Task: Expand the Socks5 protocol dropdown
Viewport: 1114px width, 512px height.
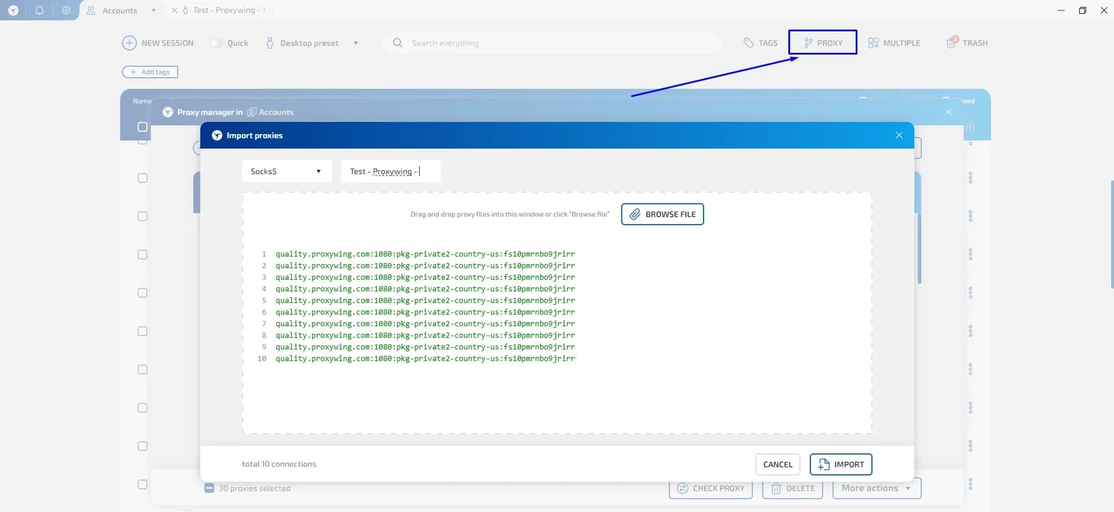Action: 287,171
